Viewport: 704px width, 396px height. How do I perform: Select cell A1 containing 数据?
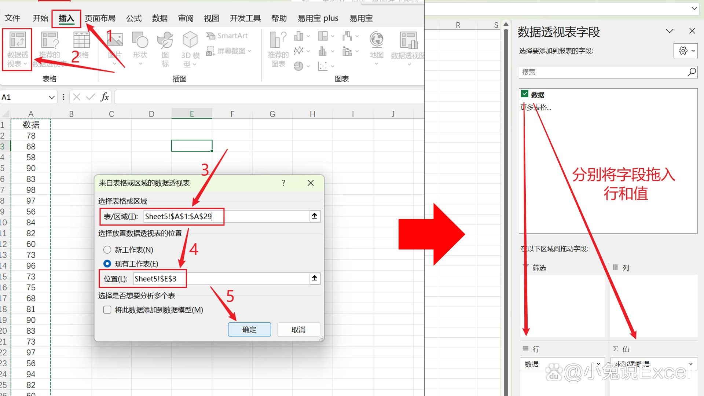[31, 125]
